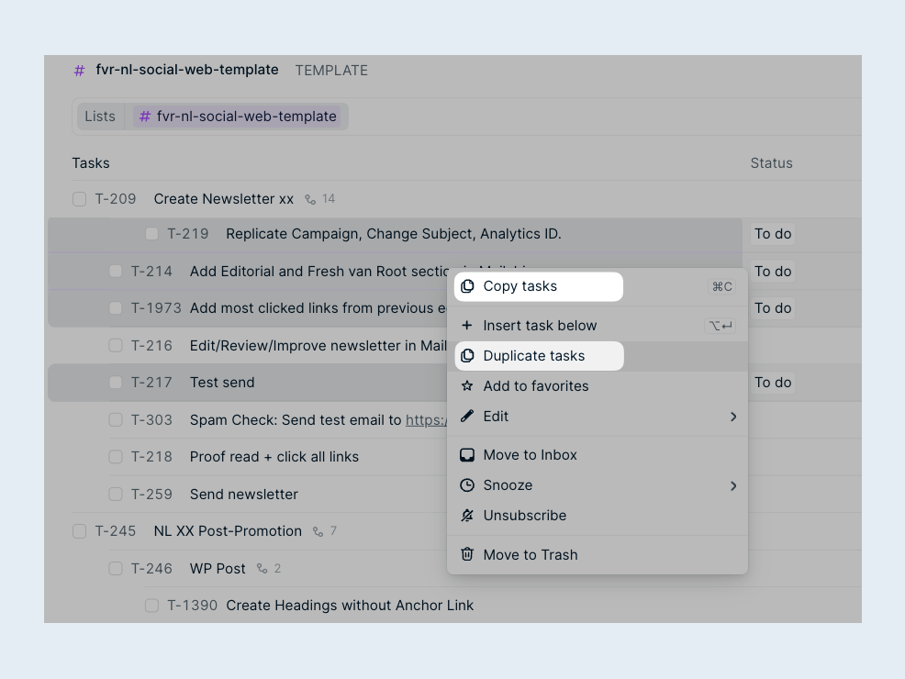The width and height of the screenshot is (905, 679).
Task: Choose Add to favorites
Action: (598, 386)
